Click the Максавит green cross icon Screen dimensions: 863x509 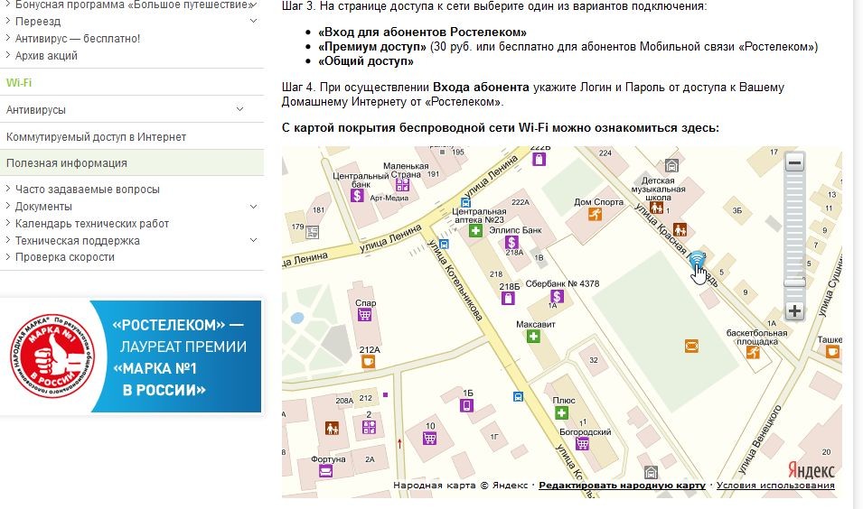click(534, 337)
